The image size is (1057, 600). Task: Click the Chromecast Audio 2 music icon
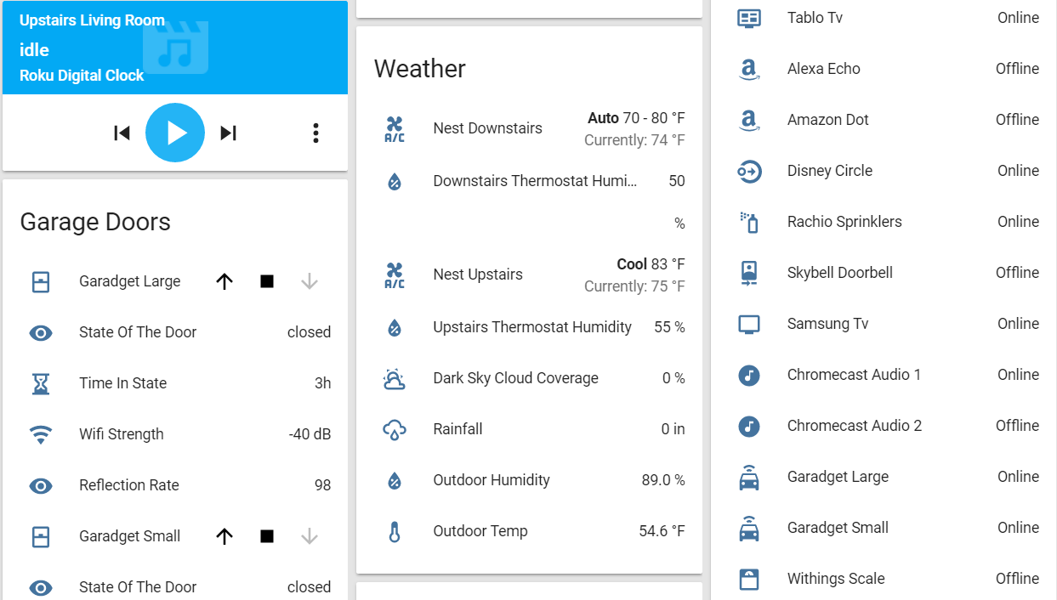click(749, 426)
